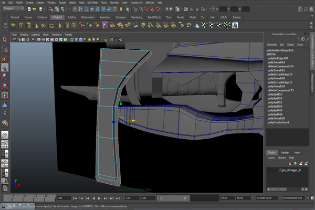The image size is (315, 210).
Task: Activate the Select tool arrow in the toolbox
Action: [x=5, y=39]
